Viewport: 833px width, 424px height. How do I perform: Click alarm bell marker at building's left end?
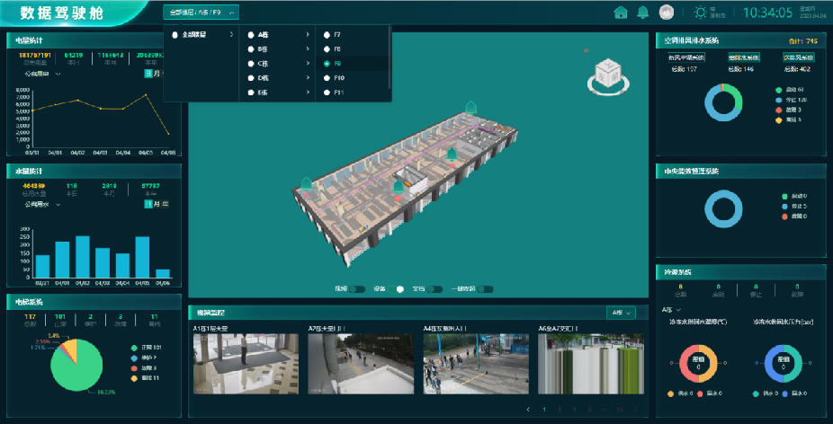(x=306, y=183)
